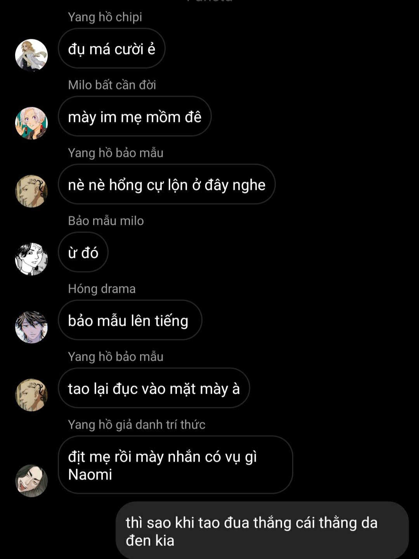Tap the 'ừ đó' message bubble

click(x=83, y=252)
